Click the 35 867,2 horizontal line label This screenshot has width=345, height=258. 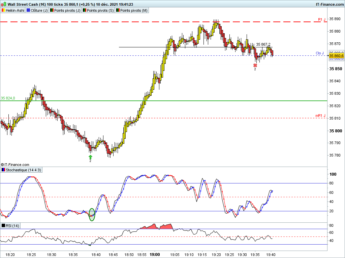point(263,45)
